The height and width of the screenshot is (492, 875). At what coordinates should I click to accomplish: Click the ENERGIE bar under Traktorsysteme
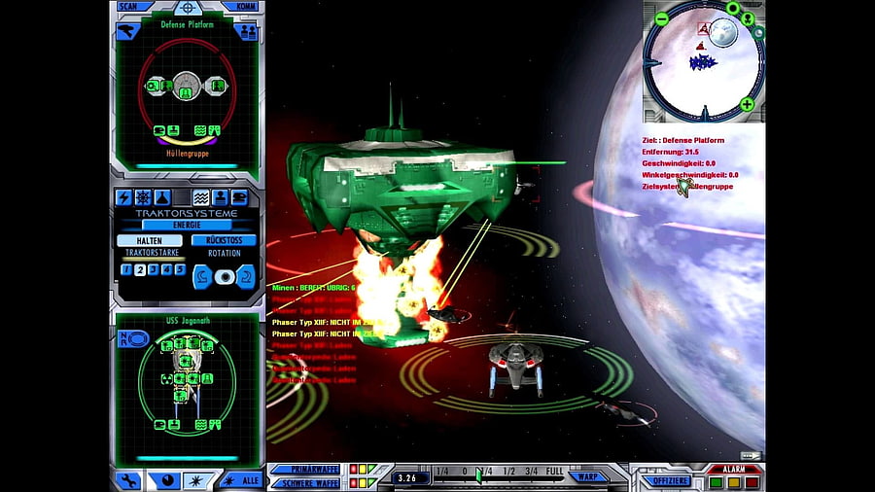(187, 225)
